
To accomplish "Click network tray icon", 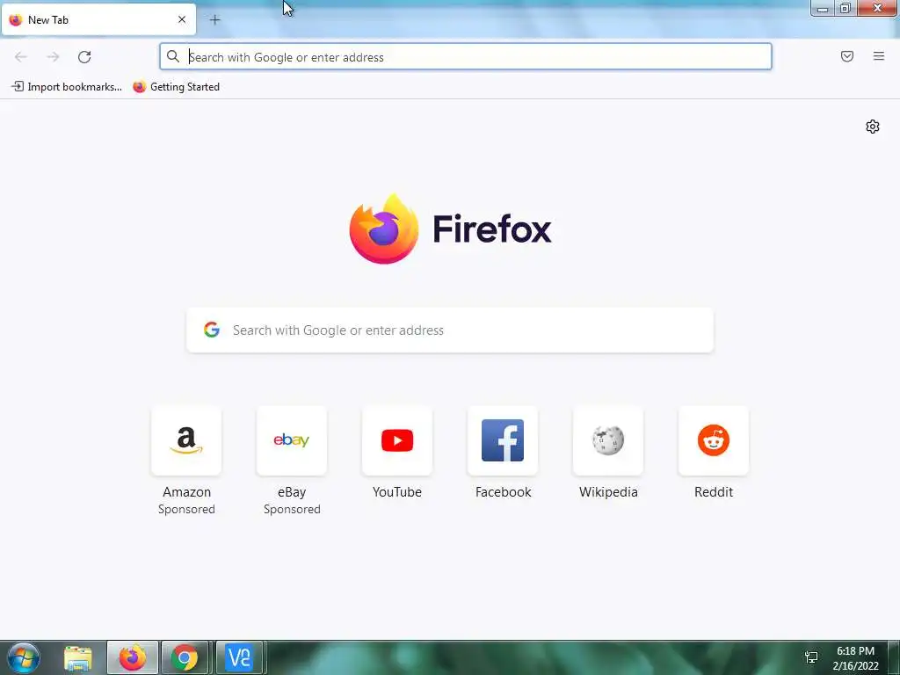I will click(811, 657).
